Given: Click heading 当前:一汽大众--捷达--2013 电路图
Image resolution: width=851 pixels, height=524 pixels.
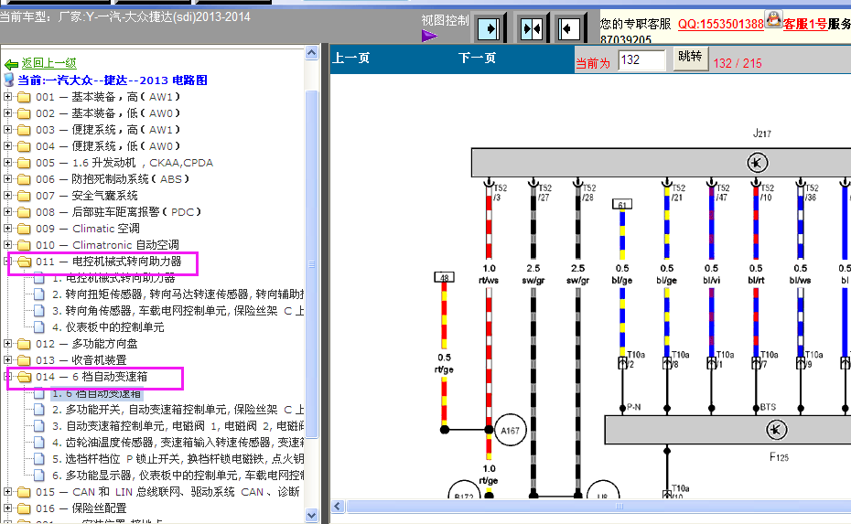Looking at the screenshot, I should click(x=113, y=80).
